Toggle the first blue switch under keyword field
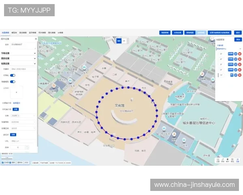Image resolution: width=243 pixels, height=195 pixels. [x=13, y=76]
